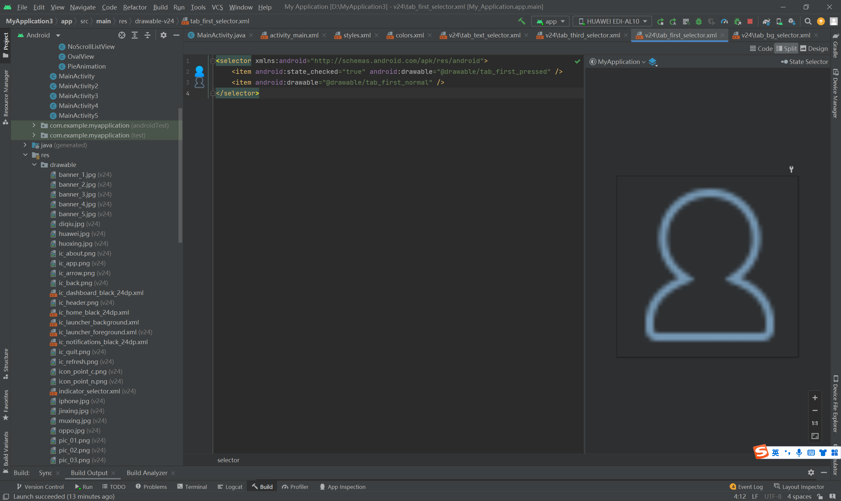Click the Search Everywhere magnifier icon
Viewport: 841px width, 501px height.
coord(808,21)
